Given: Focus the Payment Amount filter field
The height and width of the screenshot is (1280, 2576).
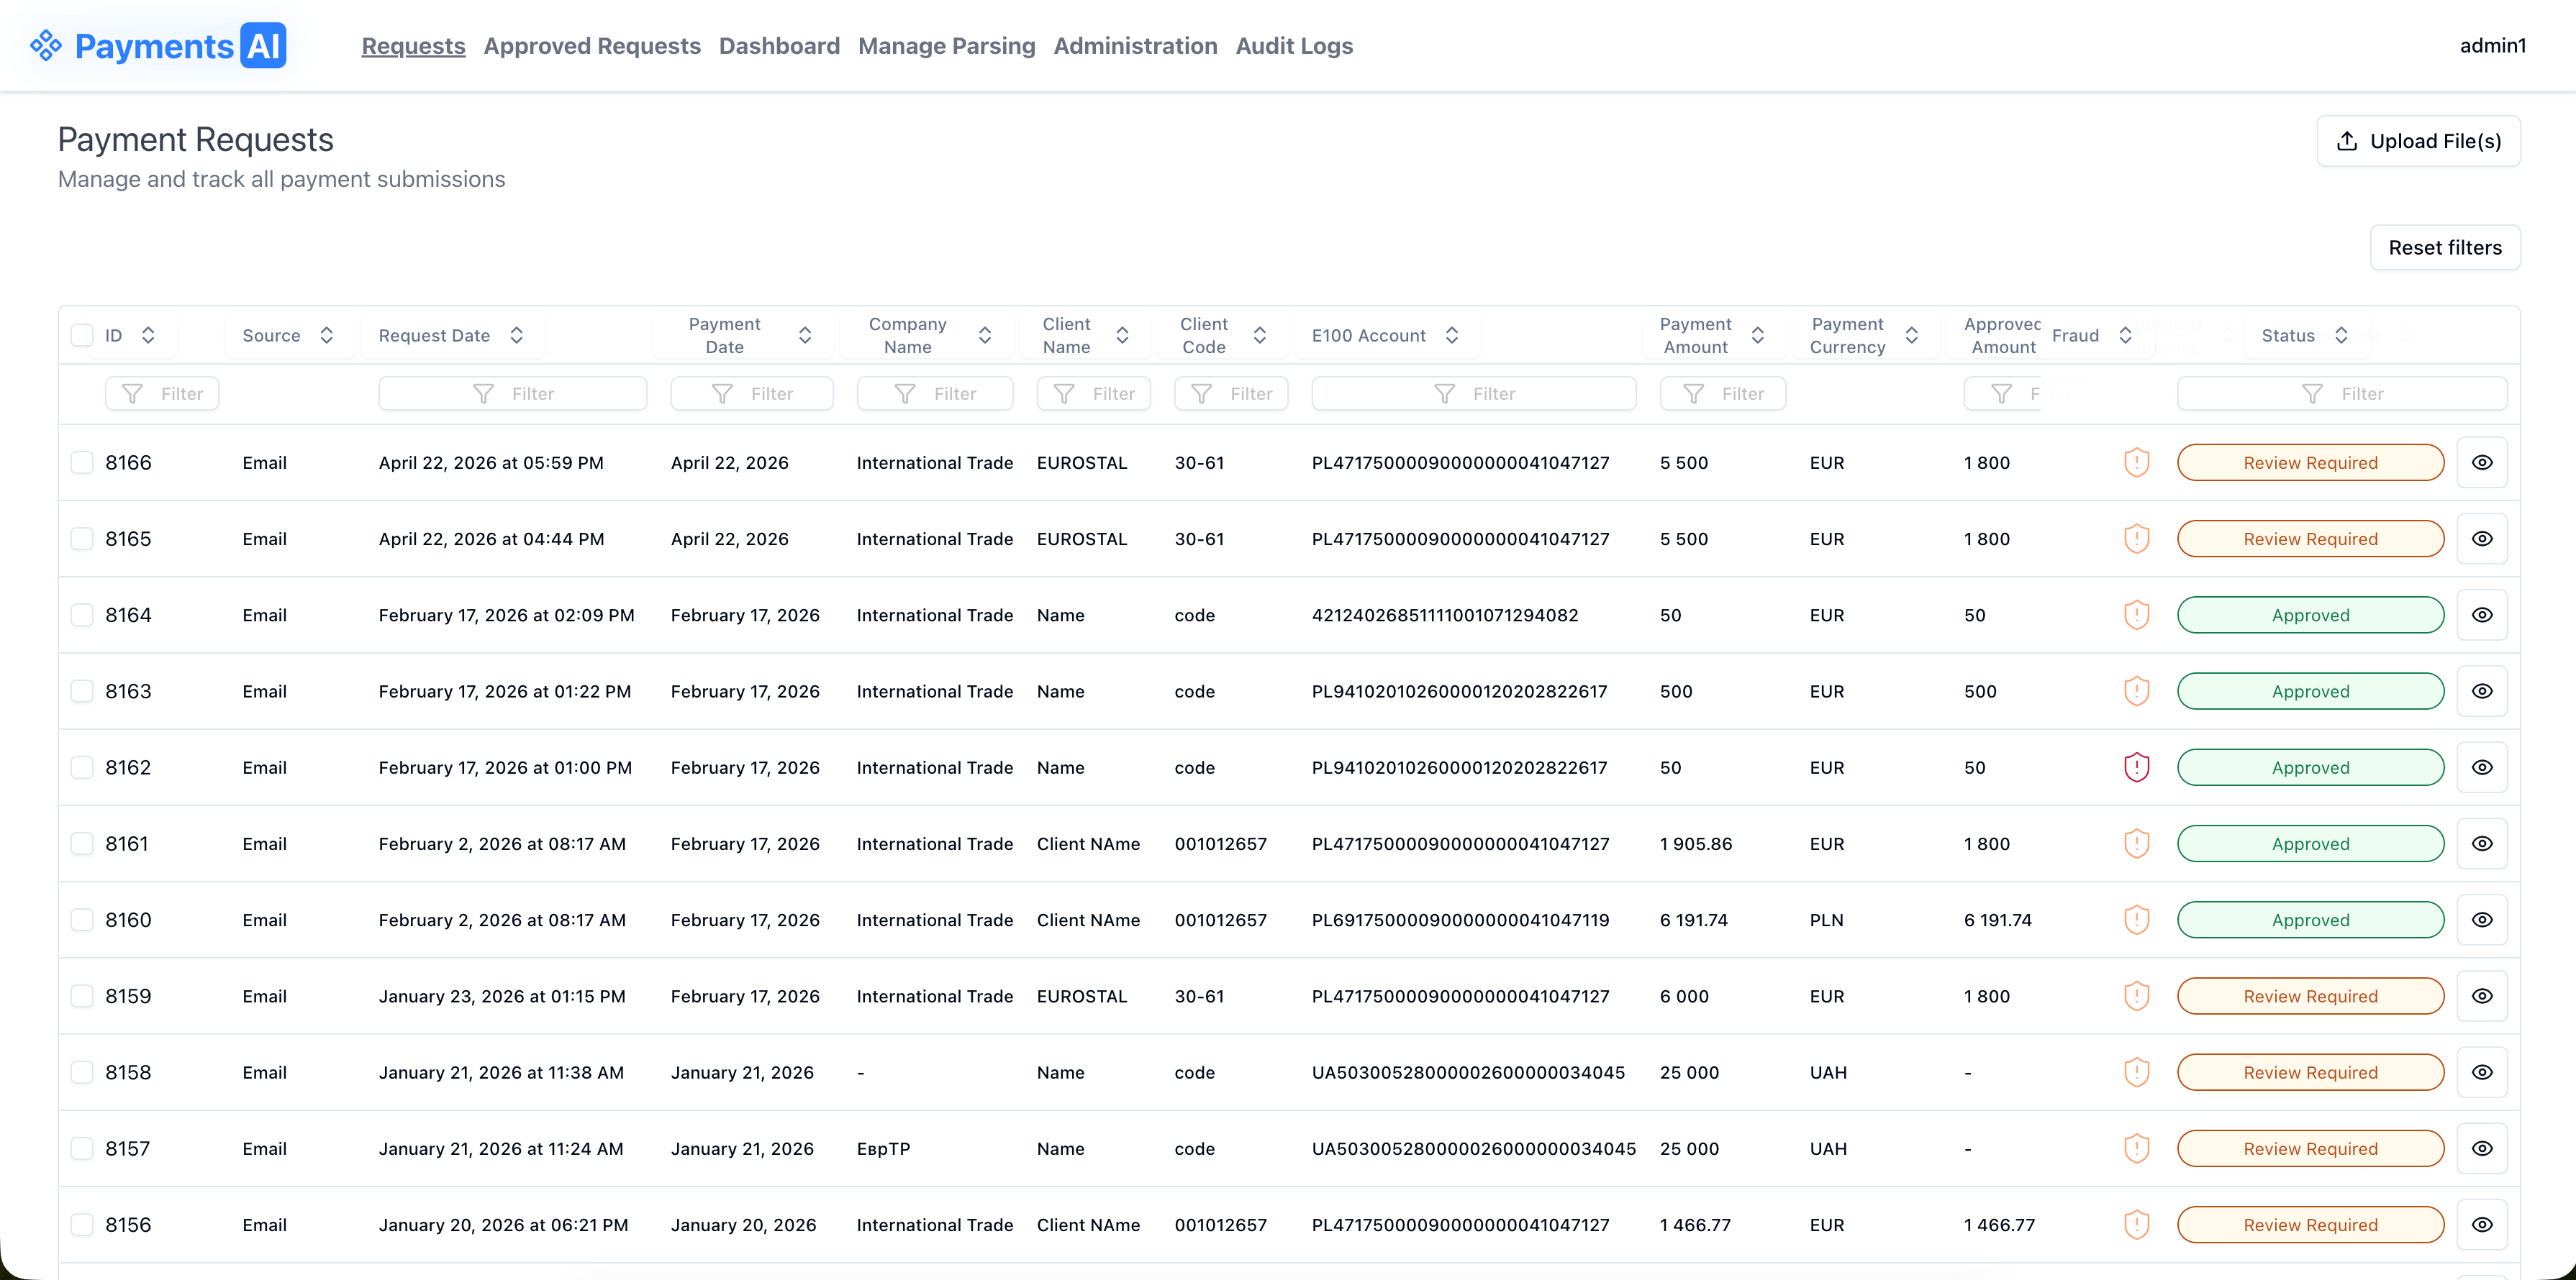Looking at the screenshot, I should 1723,393.
